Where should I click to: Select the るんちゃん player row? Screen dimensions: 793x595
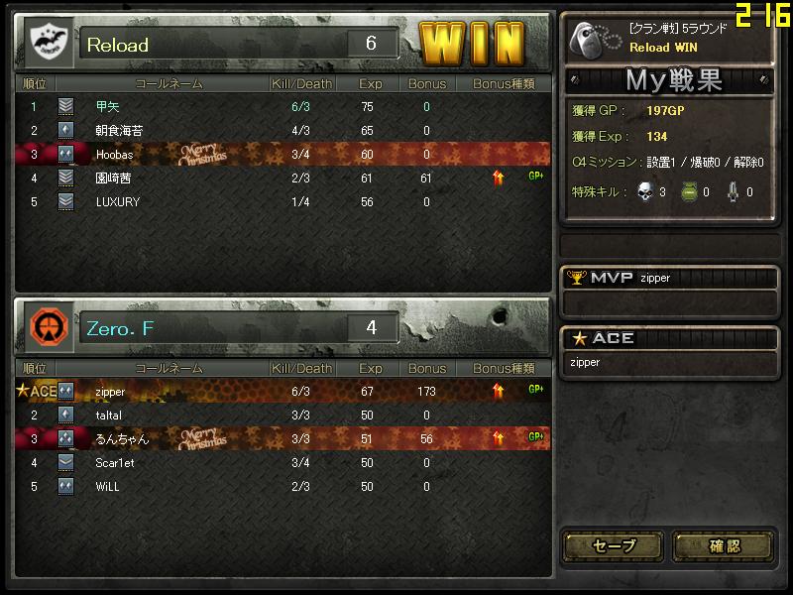click(283, 438)
